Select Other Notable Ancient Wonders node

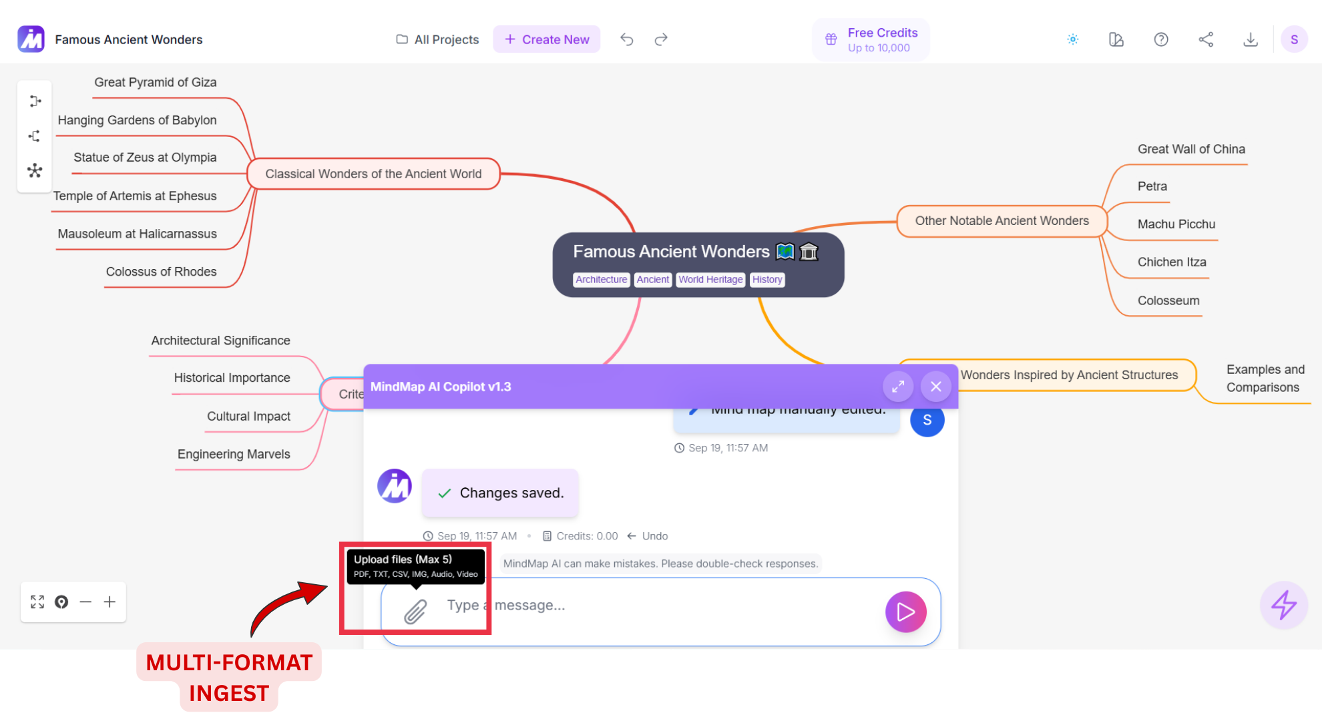[1002, 221]
